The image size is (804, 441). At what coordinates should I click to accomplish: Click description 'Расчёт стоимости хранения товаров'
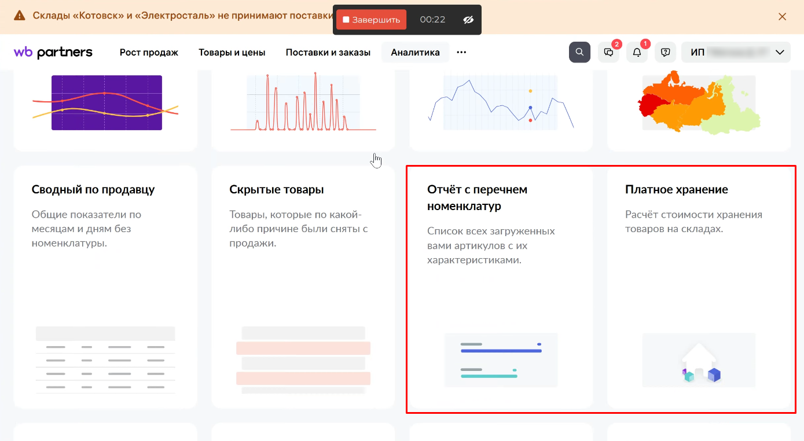[x=693, y=222]
